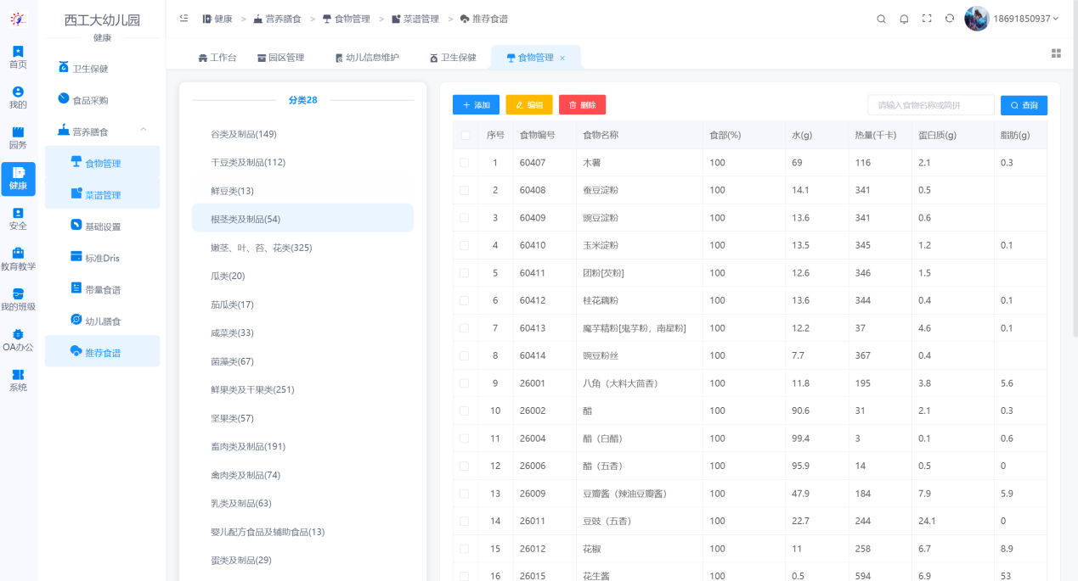Open the 首页 home icon in sidebar
This screenshot has height=581, width=1078.
click(18, 58)
